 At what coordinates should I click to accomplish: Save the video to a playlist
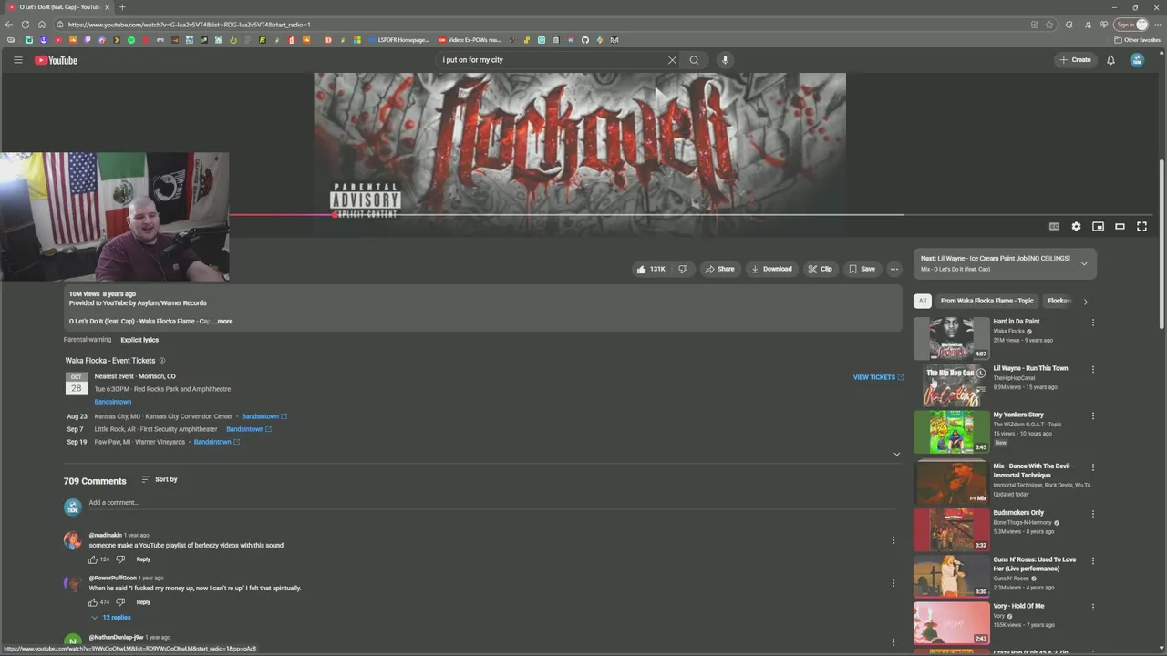(x=862, y=269)
